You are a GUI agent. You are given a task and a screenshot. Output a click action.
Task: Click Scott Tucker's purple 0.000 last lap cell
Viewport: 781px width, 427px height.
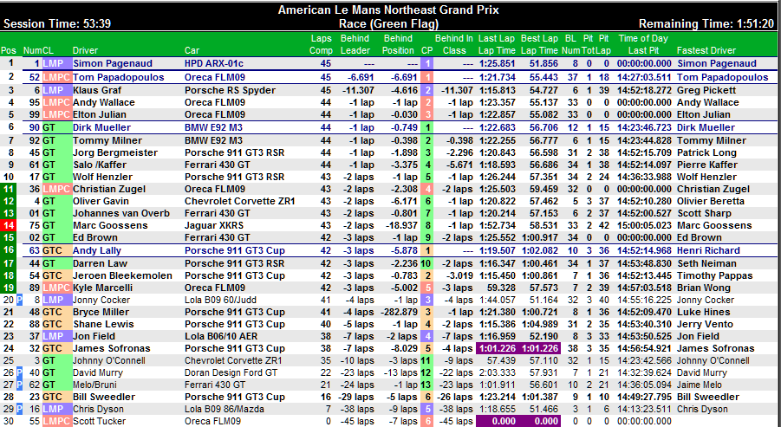pos(497,421)
